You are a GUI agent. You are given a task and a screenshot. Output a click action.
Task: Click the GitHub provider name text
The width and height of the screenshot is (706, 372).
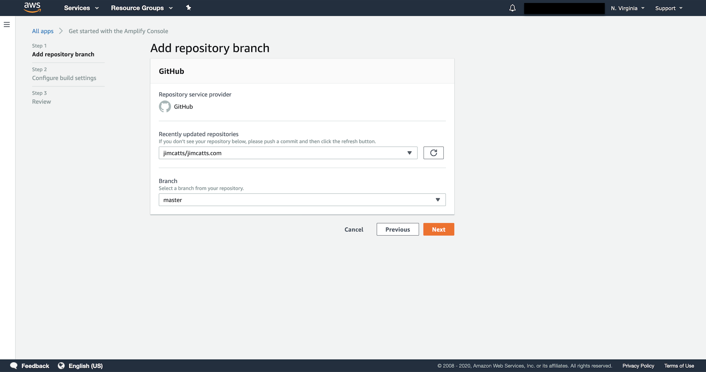tap(183, 106)
